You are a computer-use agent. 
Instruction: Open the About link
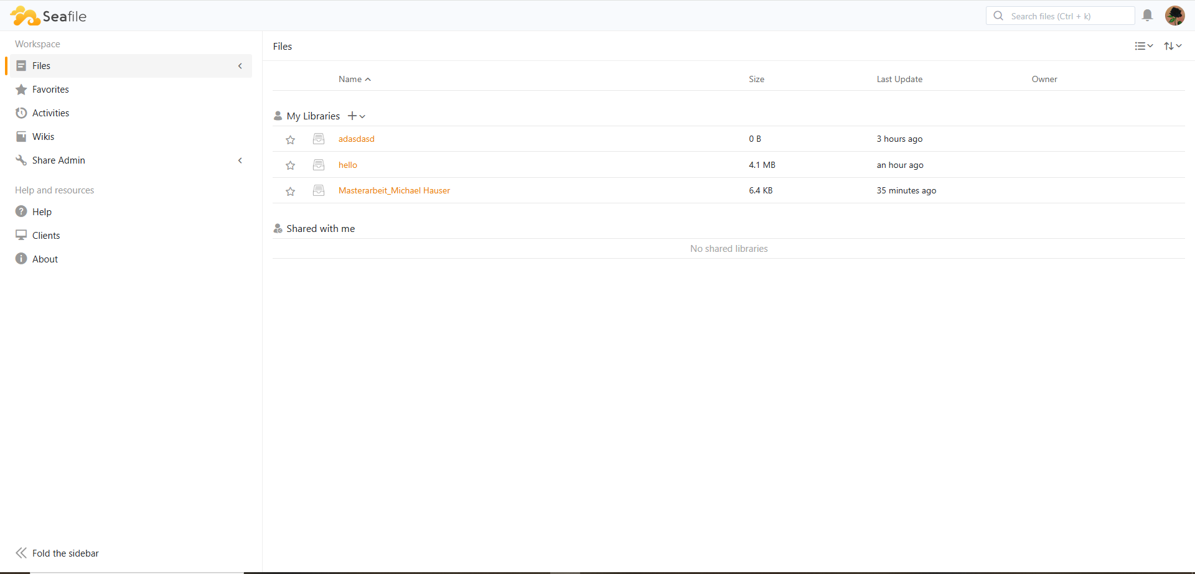click(x=131, y=259)
